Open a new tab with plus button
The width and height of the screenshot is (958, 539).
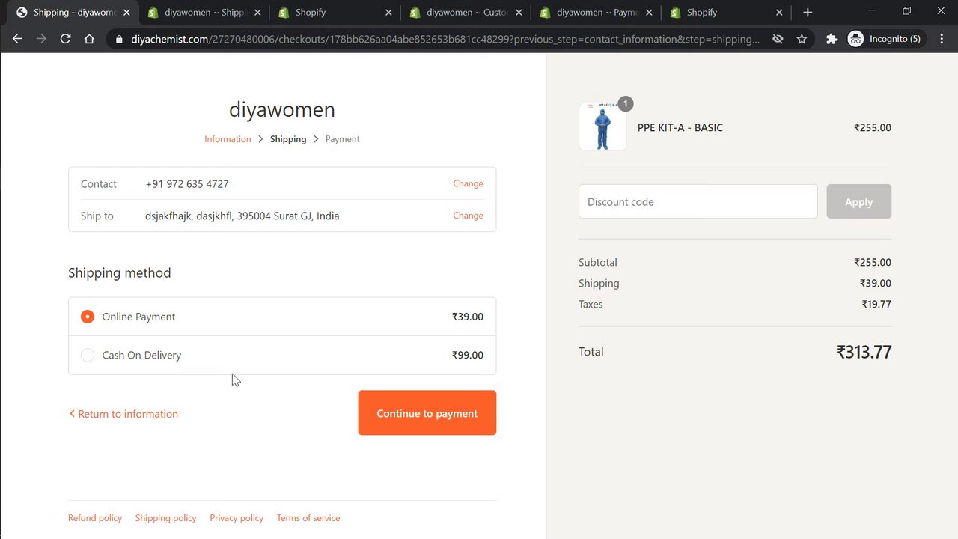coord(807,13)
